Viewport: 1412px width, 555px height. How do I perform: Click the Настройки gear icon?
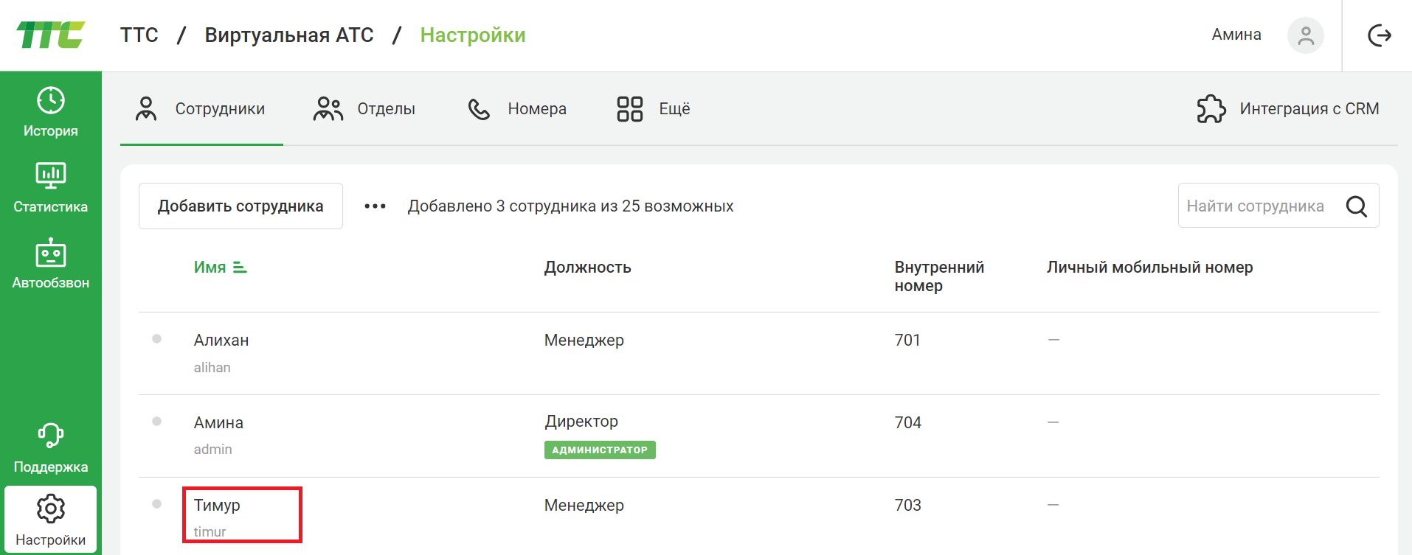(51, 509)
